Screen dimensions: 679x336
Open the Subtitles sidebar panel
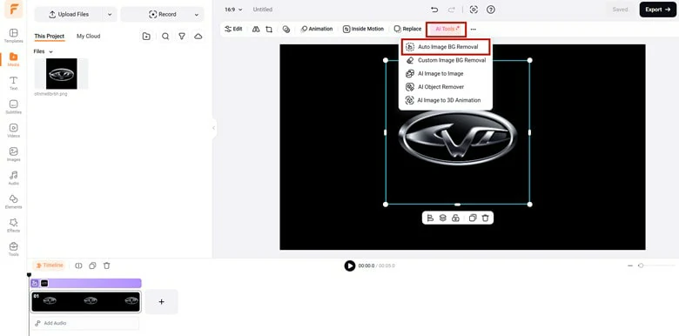tap(13, 107)
